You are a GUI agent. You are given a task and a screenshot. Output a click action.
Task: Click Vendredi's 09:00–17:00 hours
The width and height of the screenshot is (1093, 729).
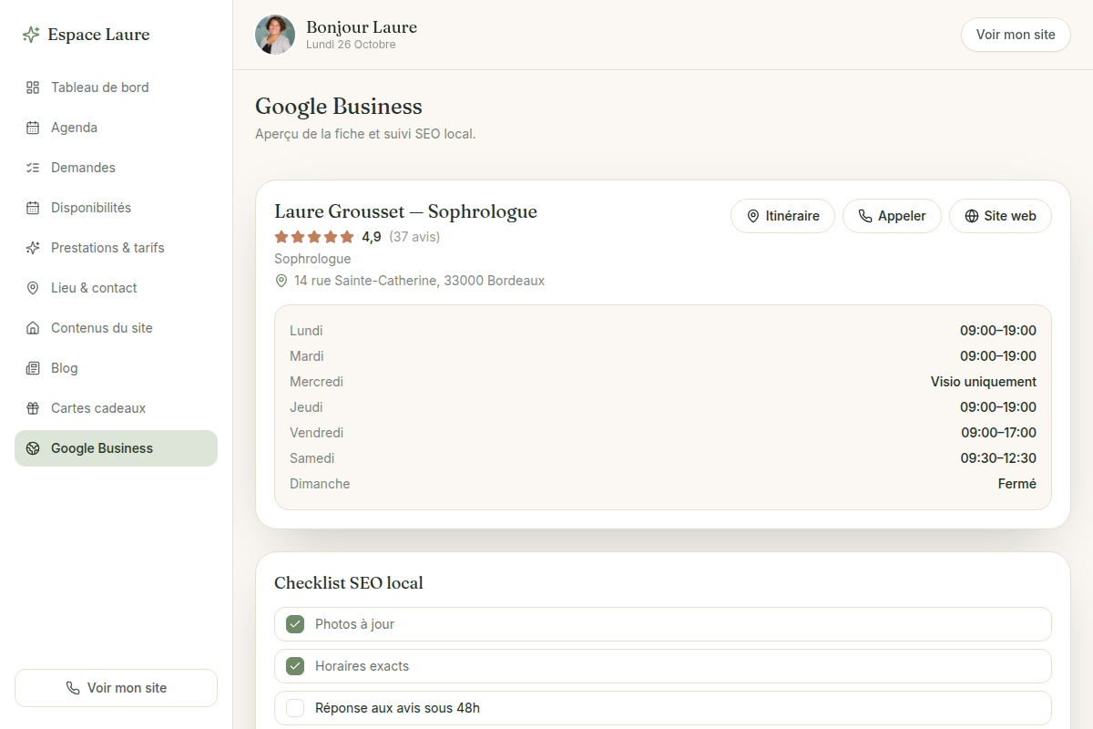[998, 433]
